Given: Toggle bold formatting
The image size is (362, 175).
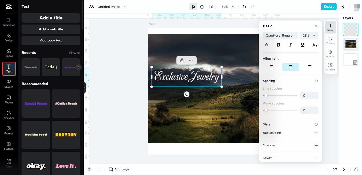Looking at the screenshot, I should pyautogui.click(x=279, y=45).
